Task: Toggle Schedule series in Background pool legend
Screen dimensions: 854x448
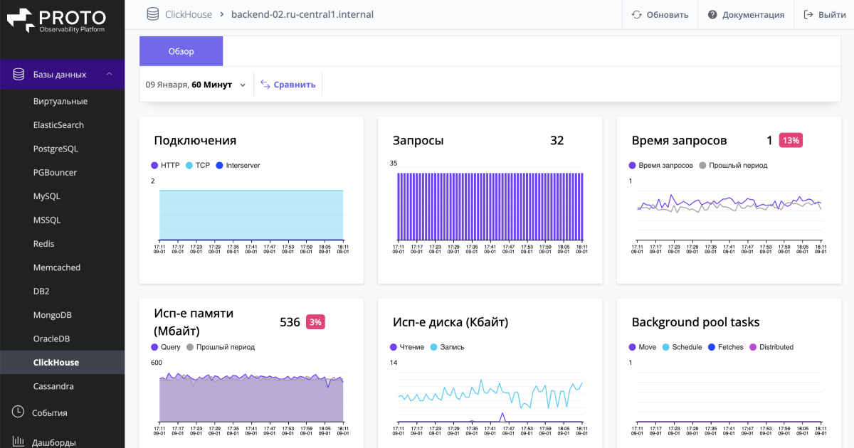Action: (682, 347)
